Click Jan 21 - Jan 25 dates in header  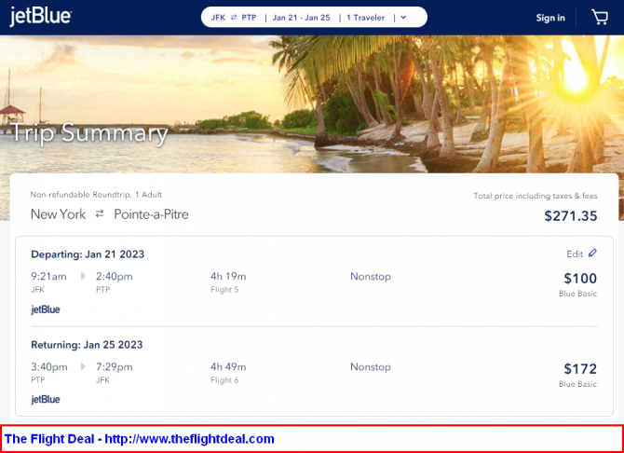pos(301,18)
